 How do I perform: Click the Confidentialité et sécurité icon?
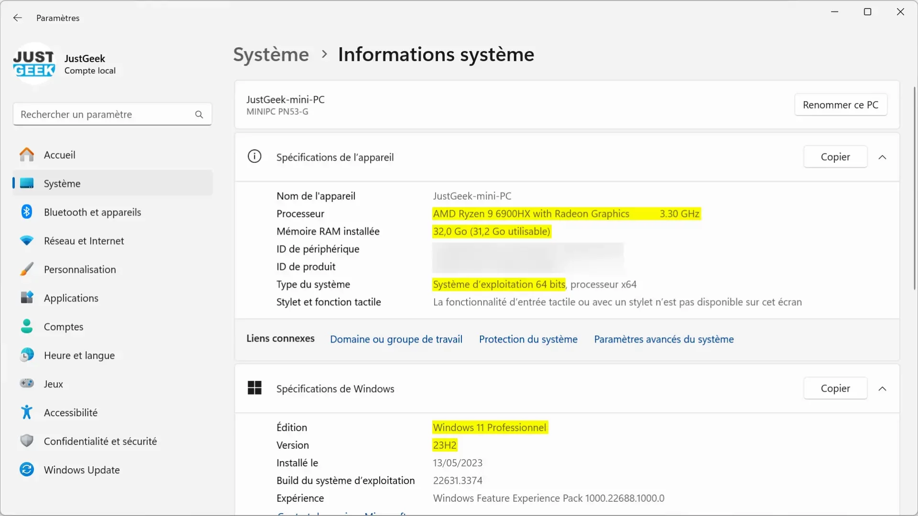pyautogui.click(x=26, y=441)
